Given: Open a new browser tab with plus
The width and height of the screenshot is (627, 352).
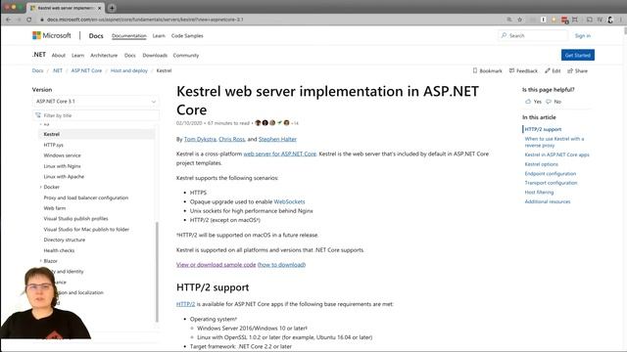Looking at the screenshot, I should 112,8.
